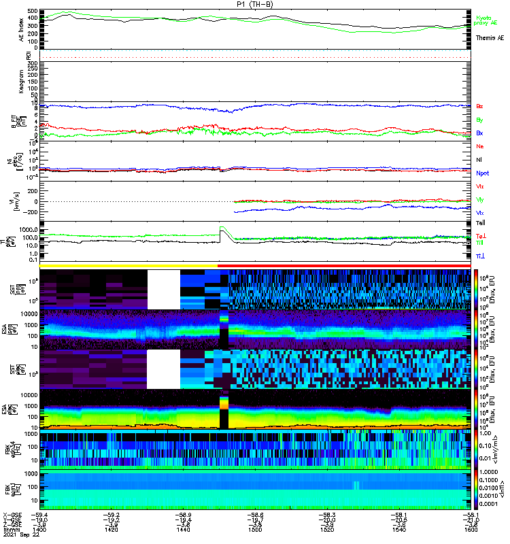Click the 1400 time tick label

click(x=39, y=530)
